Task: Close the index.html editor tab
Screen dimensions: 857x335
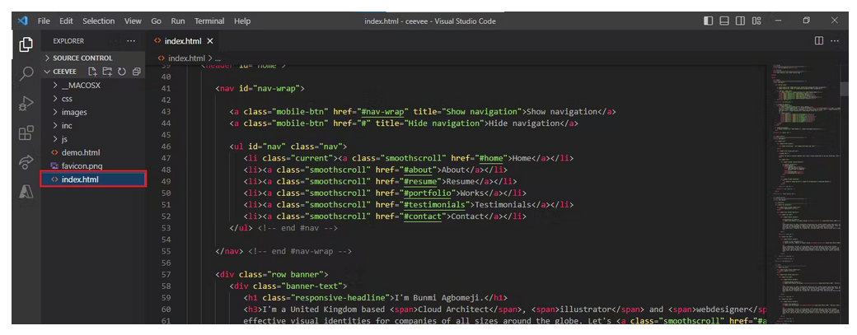Action: pyautogui.click(x=210, y=40)
